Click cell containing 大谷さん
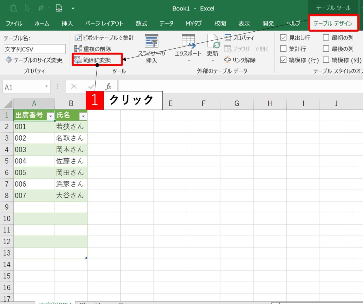The width and height of the screenshot is (363, 304). [x=71, y=195]
